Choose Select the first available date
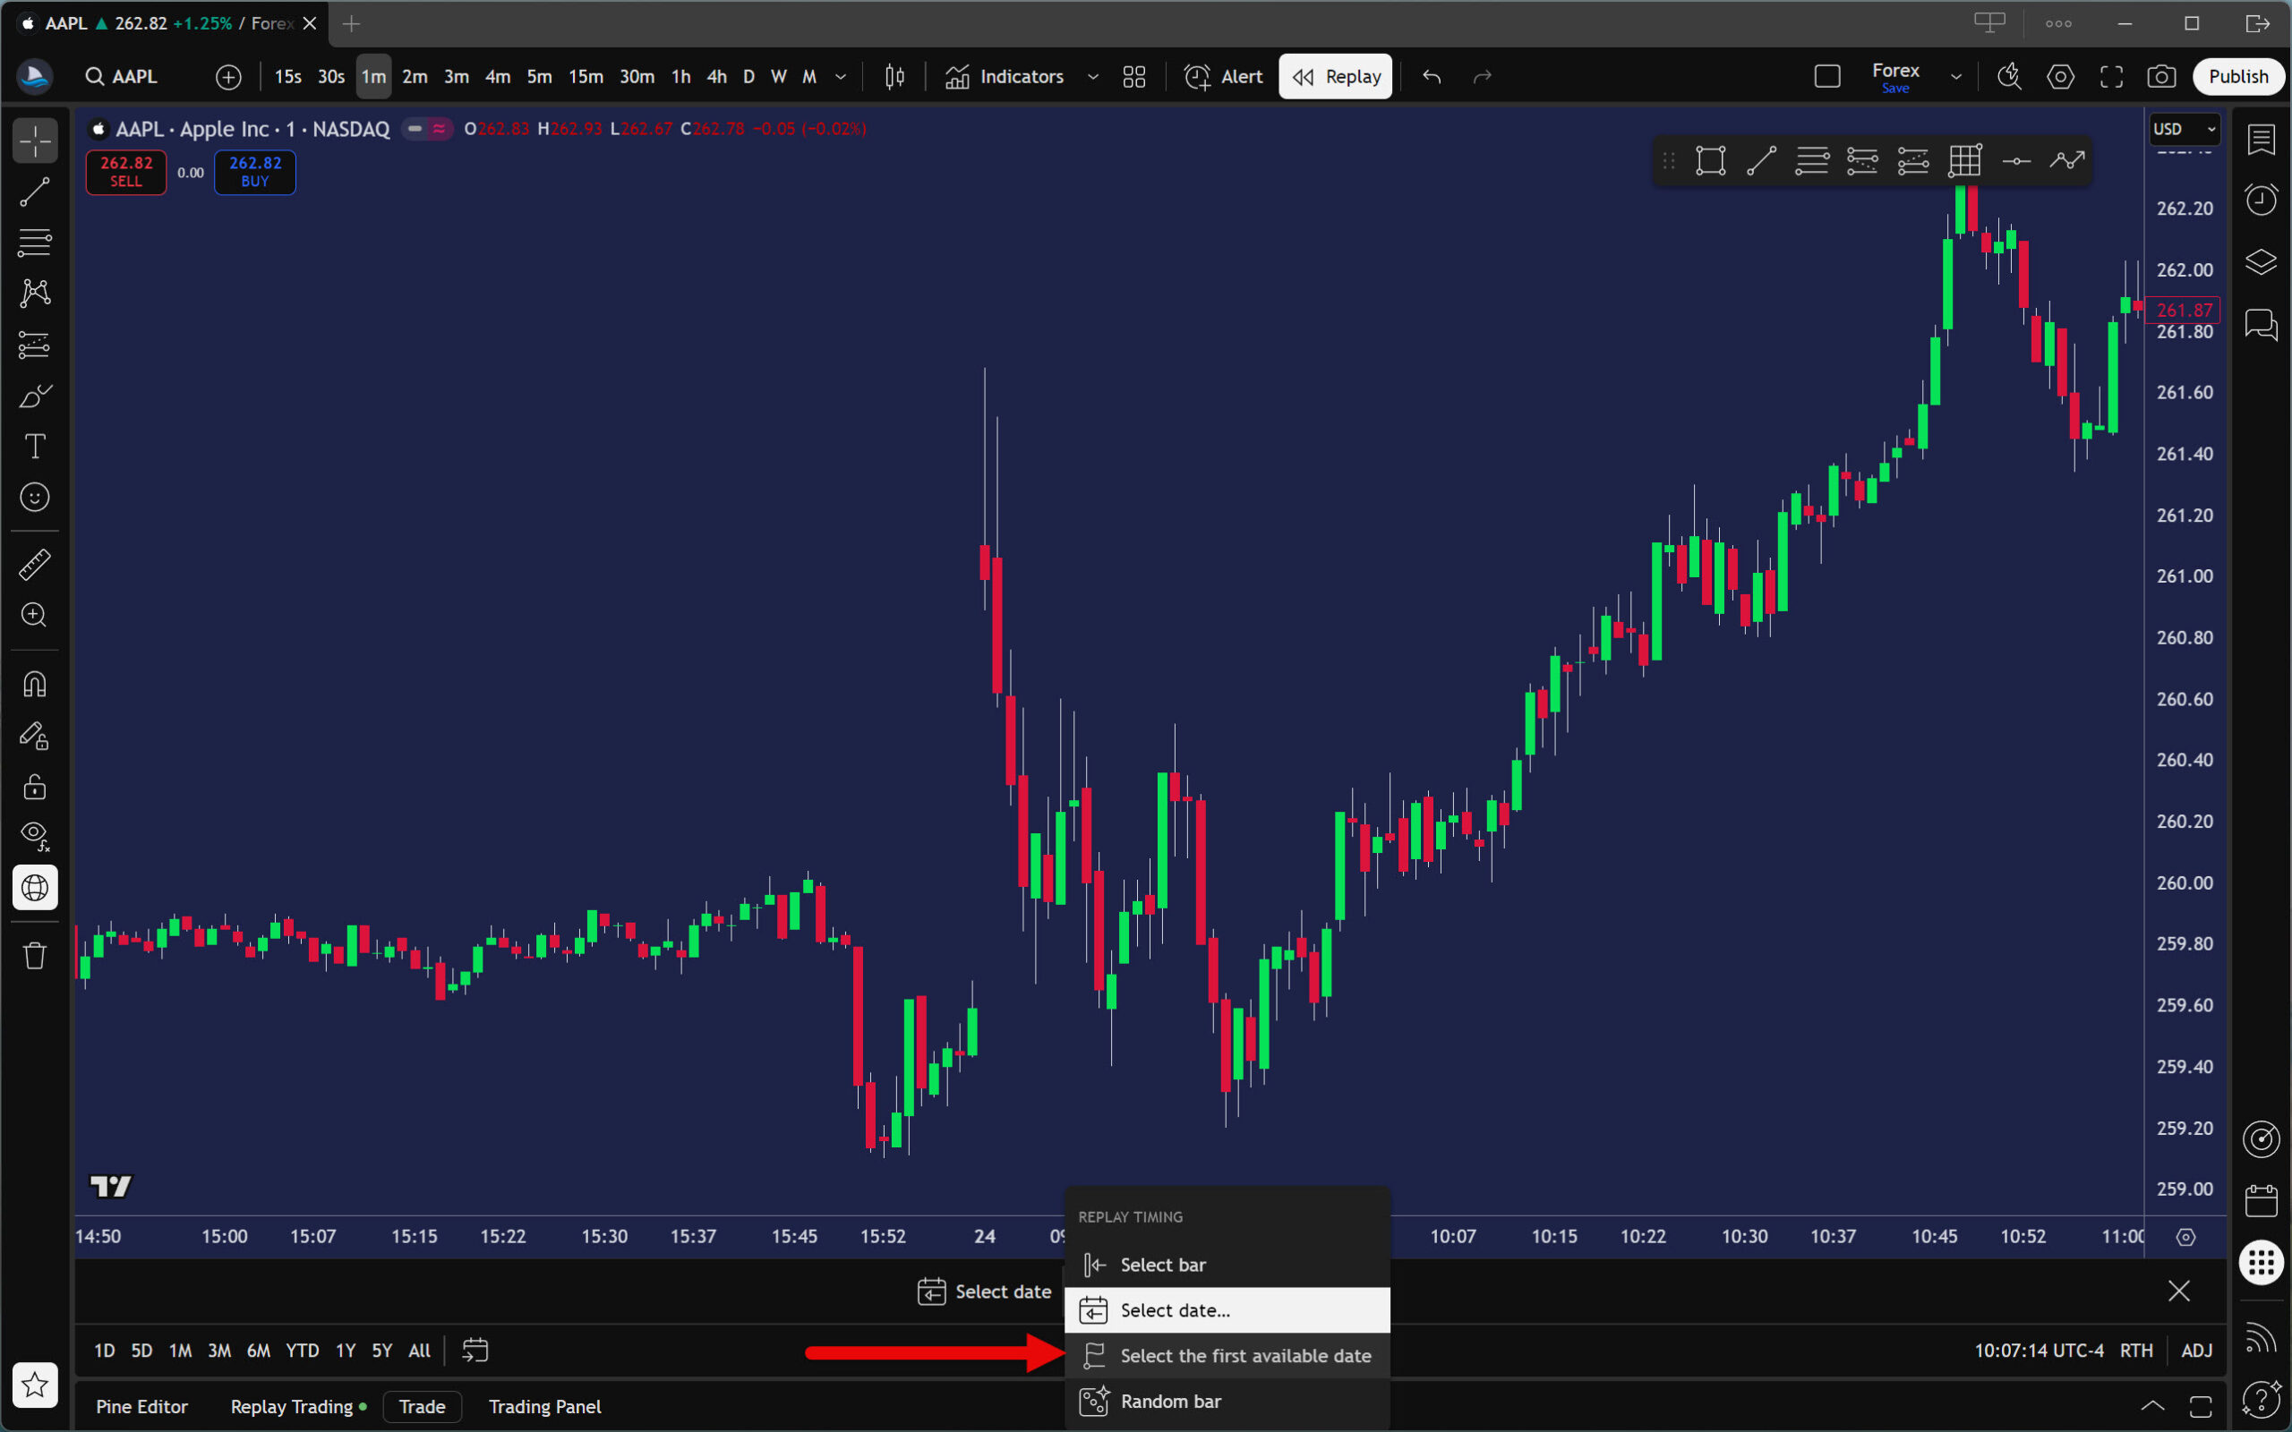This screenshot has height=1432, width=2292. pyautogui.click(x=1244, y=1355)
